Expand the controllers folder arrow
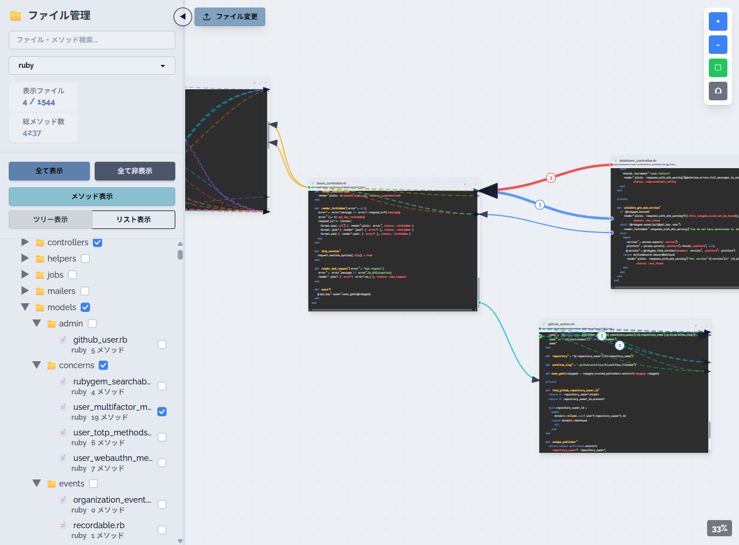 pyautogui.click(x=25, y=242)
